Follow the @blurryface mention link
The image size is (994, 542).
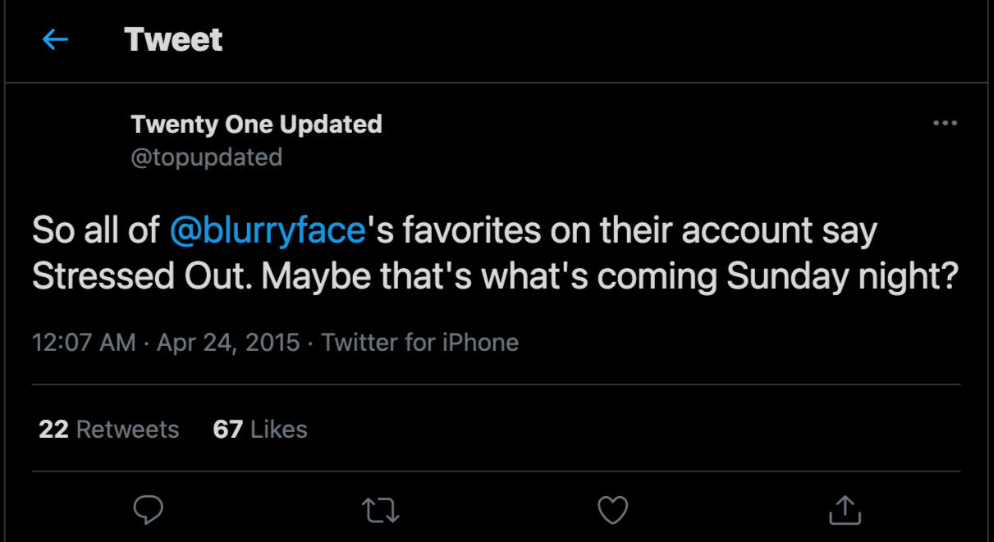[x=267, y=231]
